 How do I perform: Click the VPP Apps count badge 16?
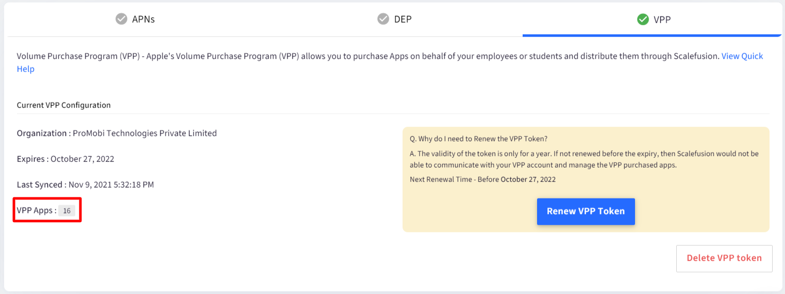(x=66, y=211)
